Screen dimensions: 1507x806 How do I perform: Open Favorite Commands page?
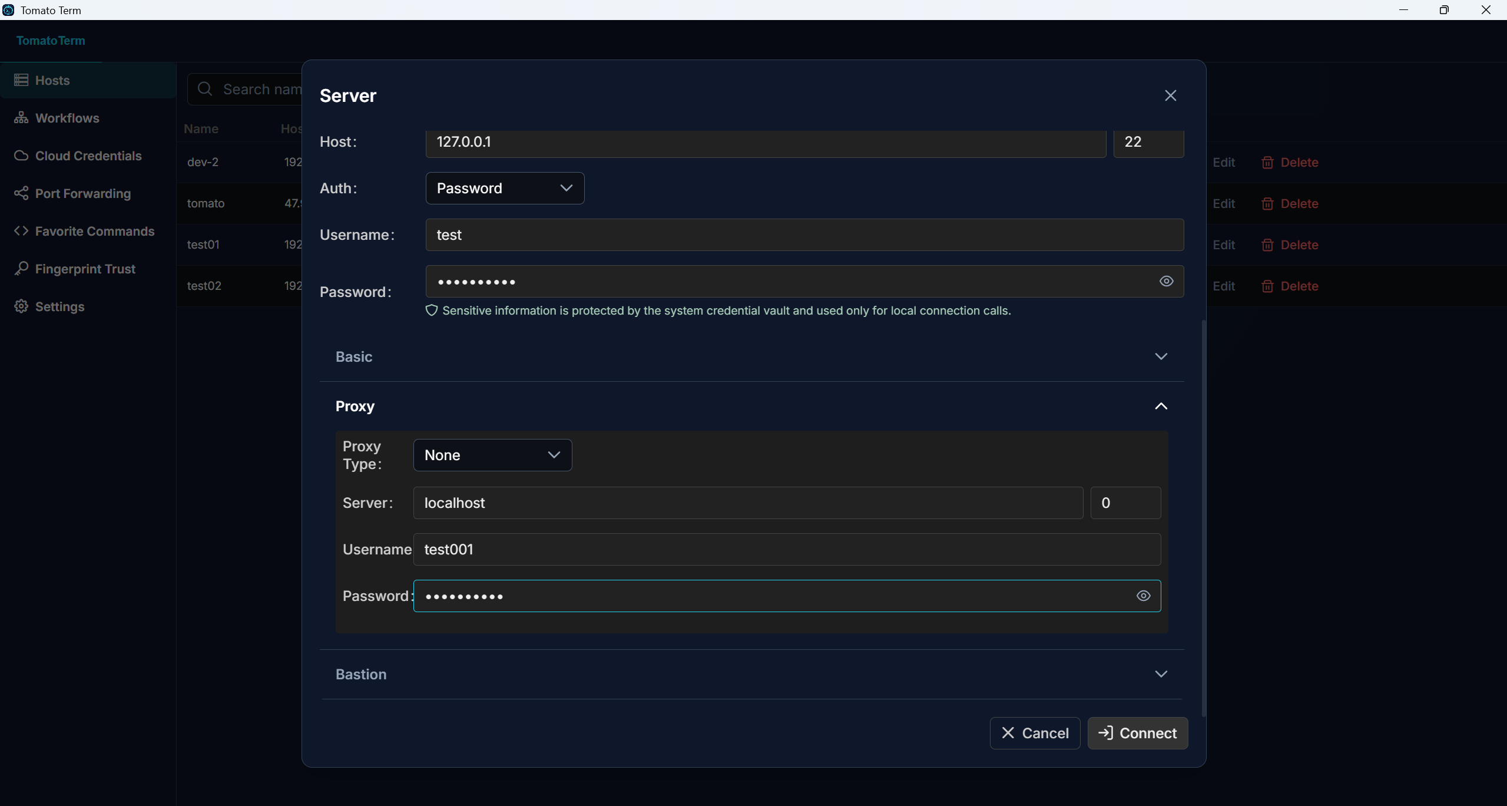tap(88, 231)
